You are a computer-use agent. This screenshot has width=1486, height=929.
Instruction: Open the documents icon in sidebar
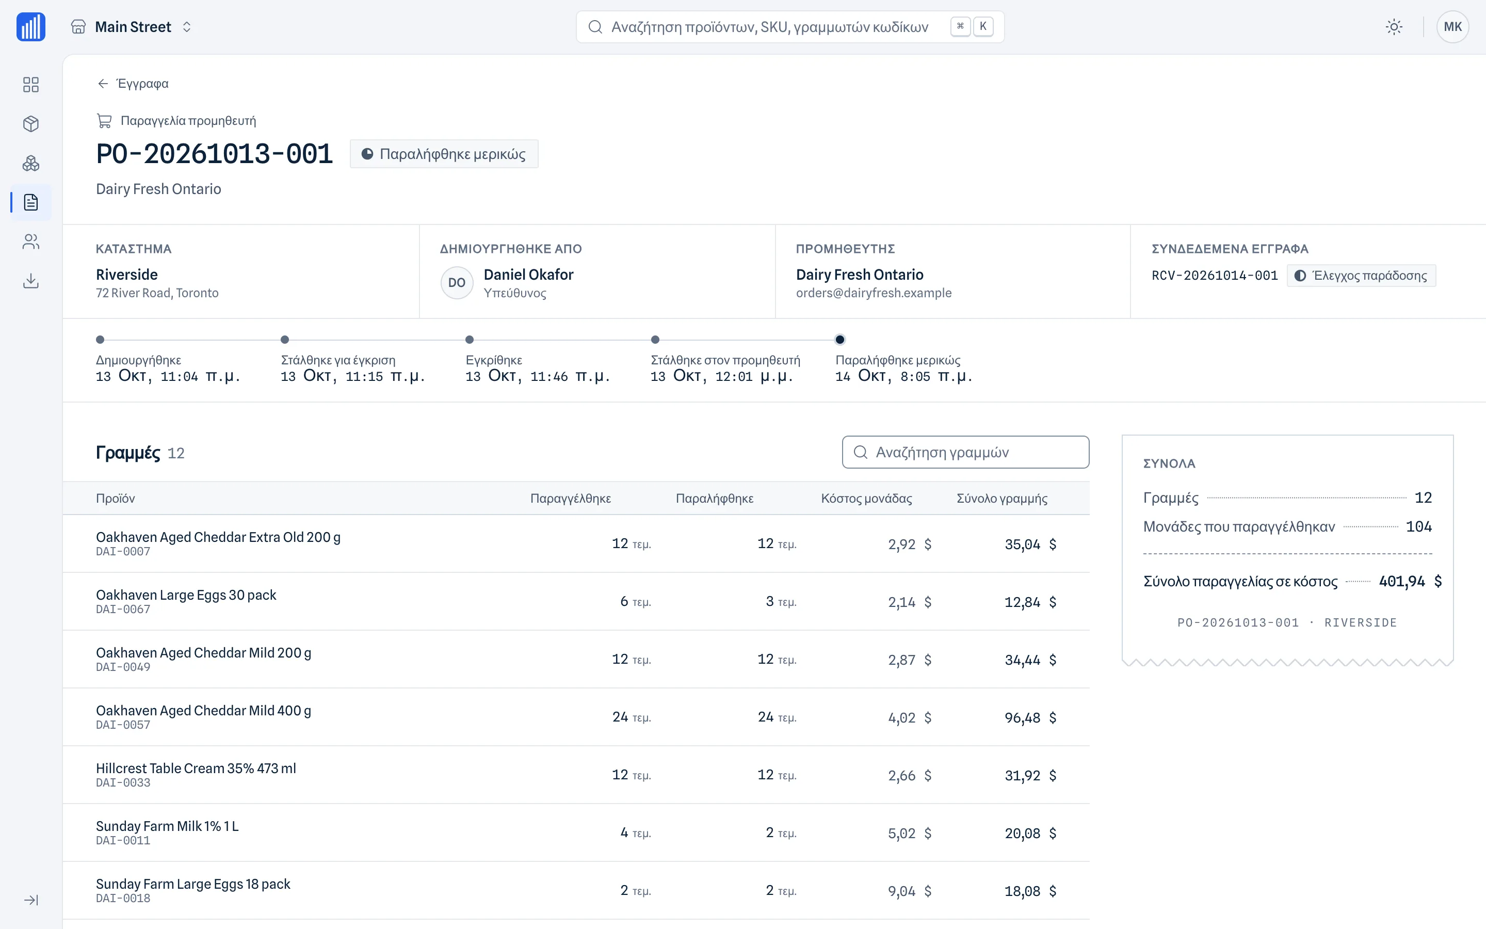click(31, 202)
